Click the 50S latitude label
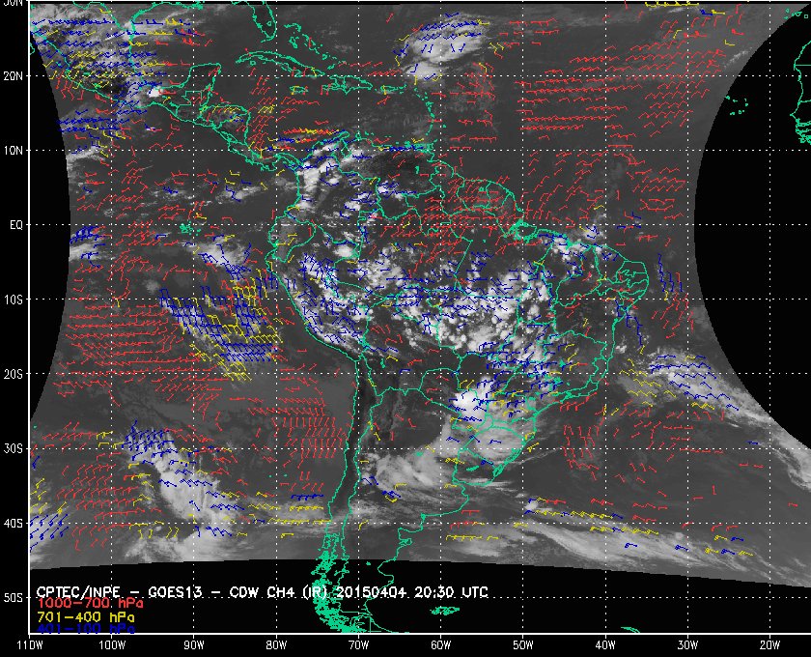 point(13,597)
